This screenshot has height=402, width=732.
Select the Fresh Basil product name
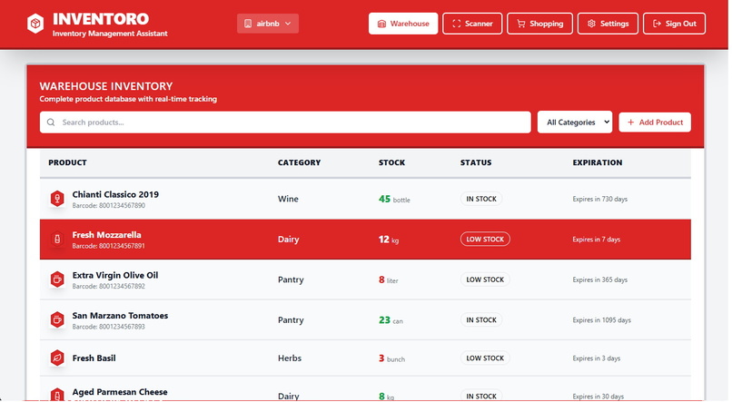(x=94, y=358)
